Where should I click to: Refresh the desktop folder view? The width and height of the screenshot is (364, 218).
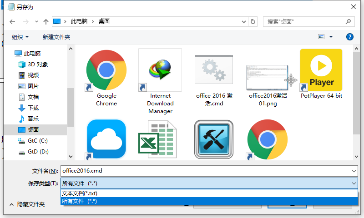pyautogui.click(x=253, y=21)
